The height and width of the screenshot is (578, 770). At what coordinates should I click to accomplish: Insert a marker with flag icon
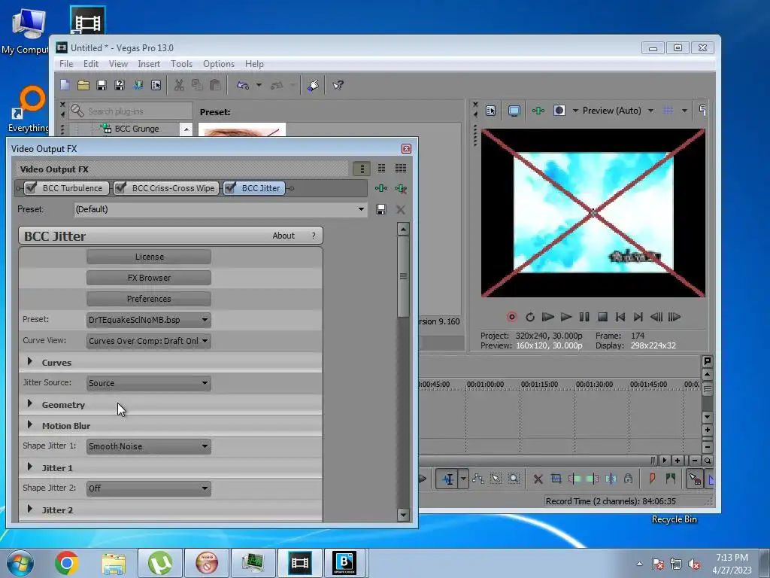[652, 479]
